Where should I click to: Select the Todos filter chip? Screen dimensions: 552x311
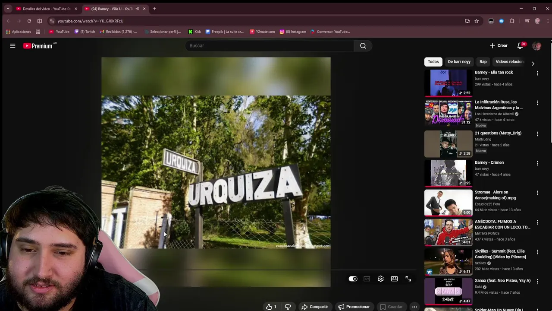pos(433,62)
